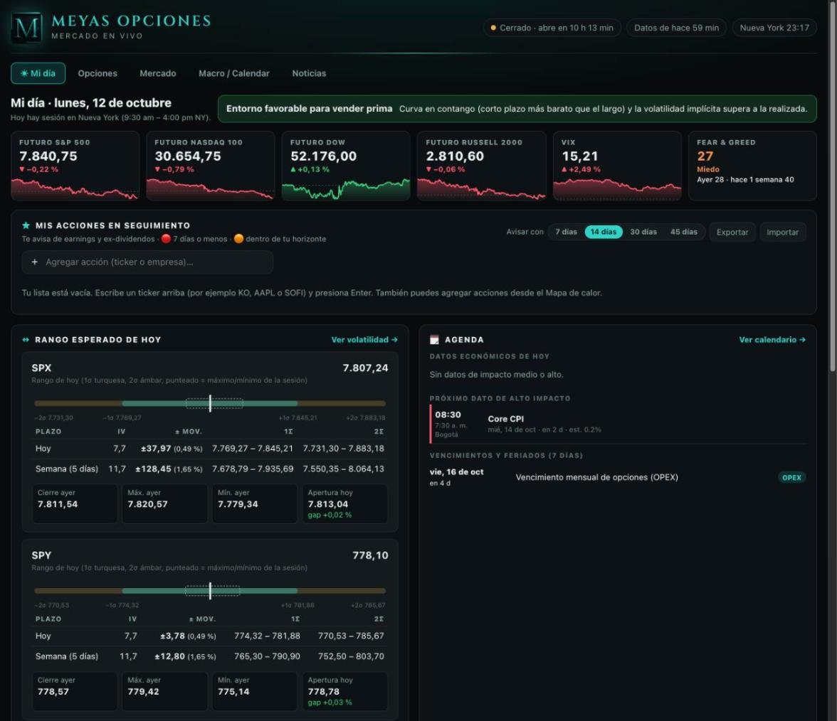Select the 45 días alert horizon
Image resolution: width=837 pixels, height=721 pixels.
683,232
